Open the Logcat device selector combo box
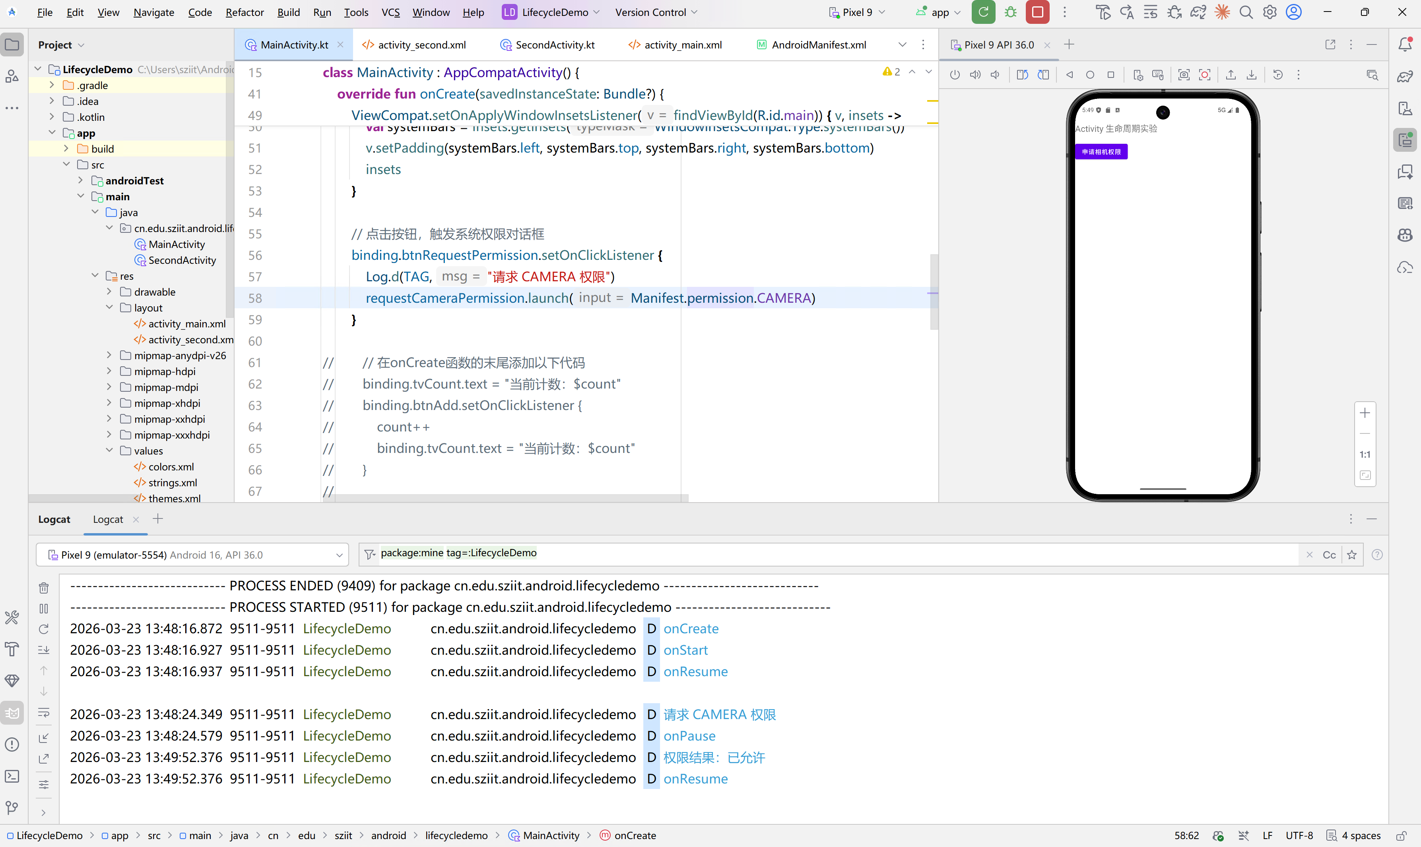The width and height of the screenshot is (1421, 847). [x=192, y=555]
